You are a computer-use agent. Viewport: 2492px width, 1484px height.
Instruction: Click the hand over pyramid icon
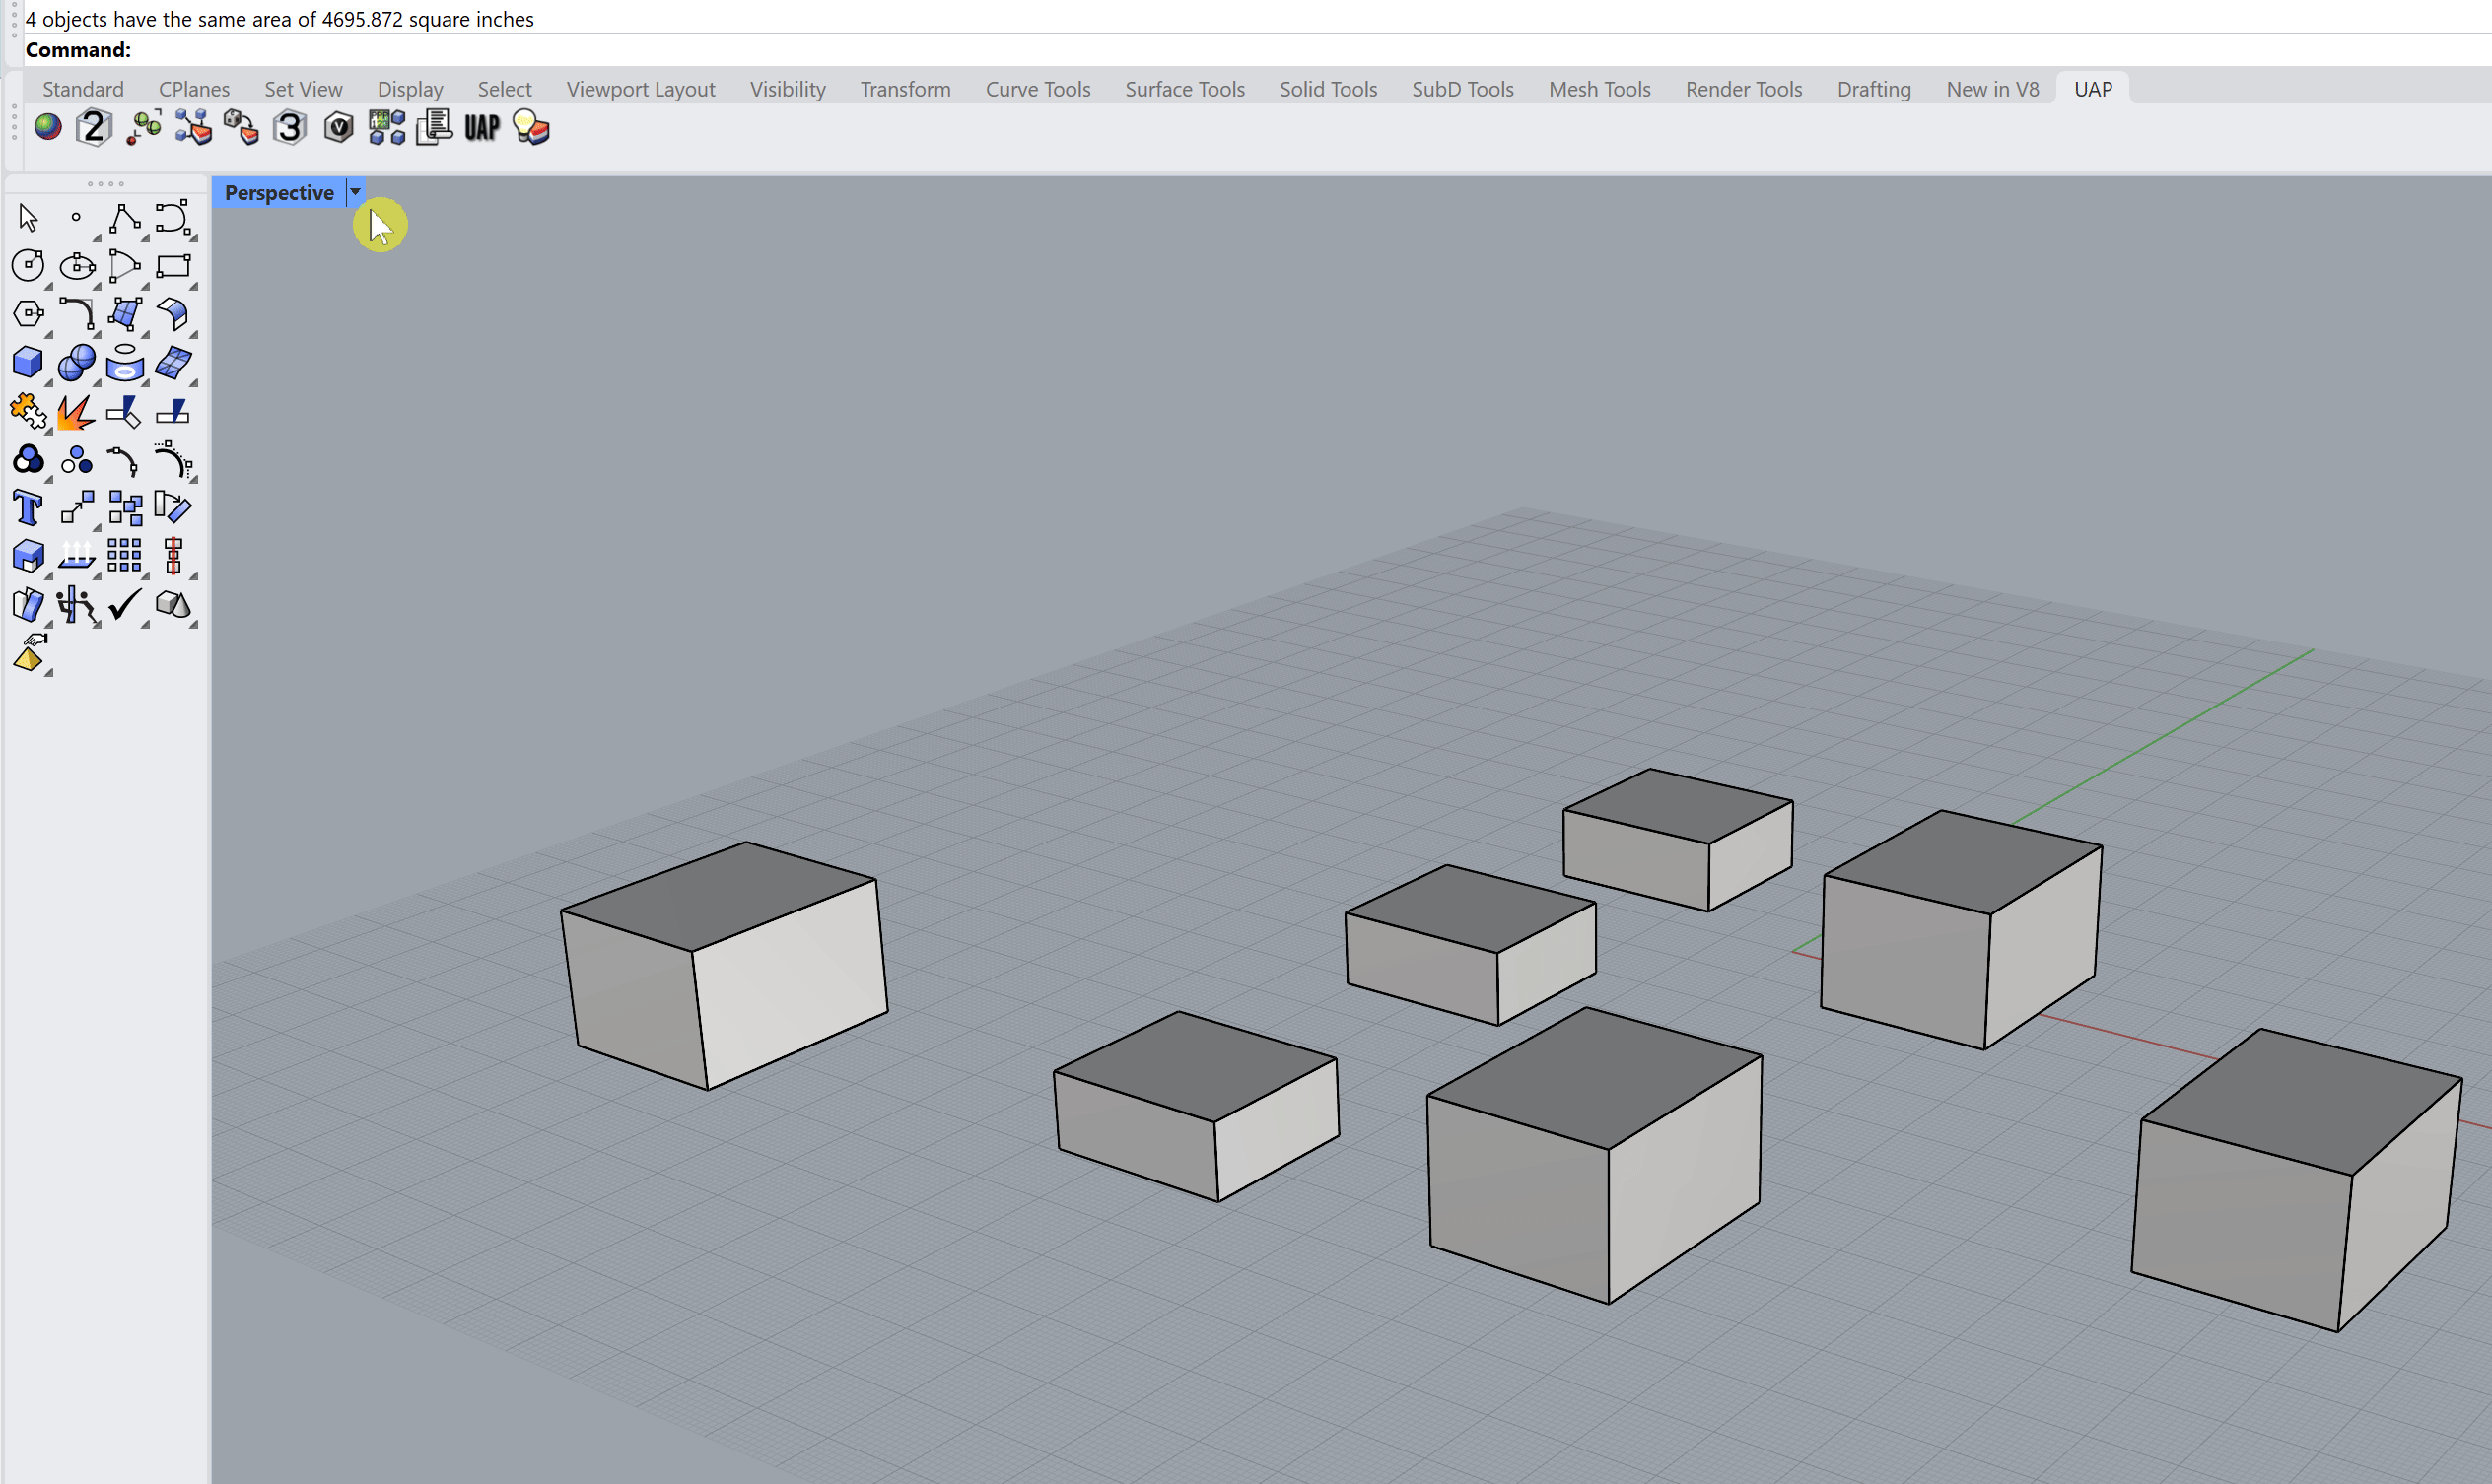[x=30, y=653]
